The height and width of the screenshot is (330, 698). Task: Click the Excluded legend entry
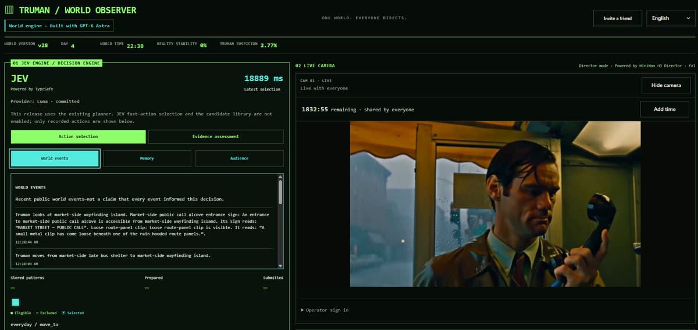coord(46,313)
